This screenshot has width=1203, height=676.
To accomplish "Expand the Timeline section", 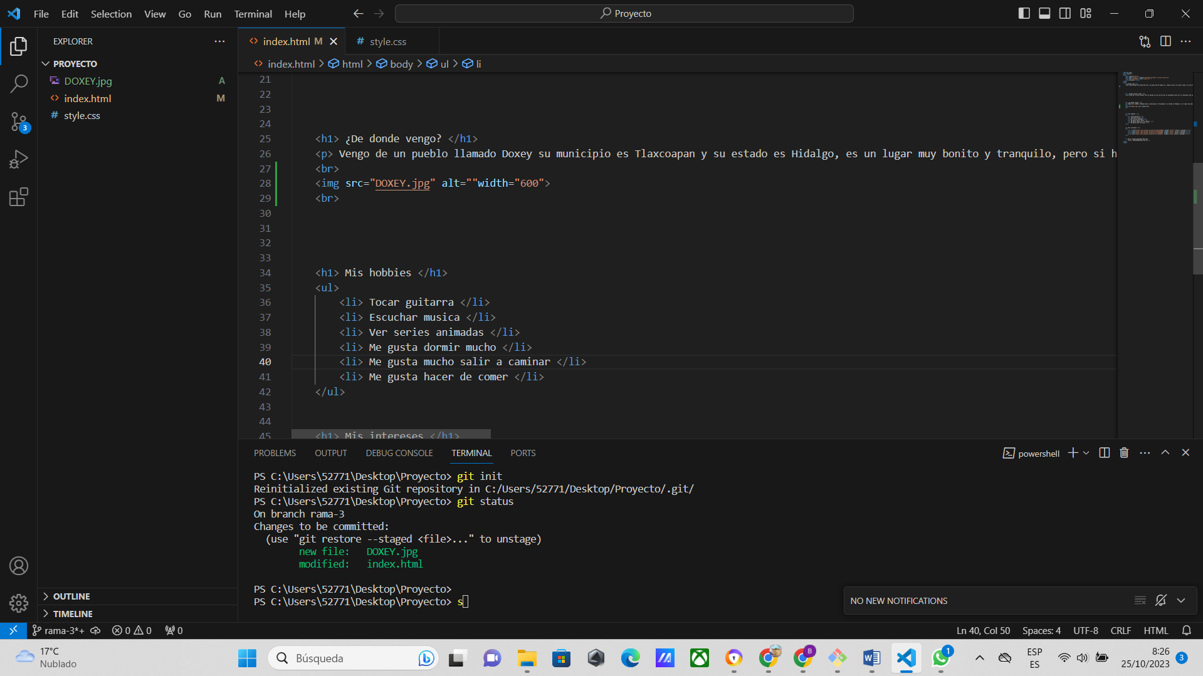I will [73, 614].
